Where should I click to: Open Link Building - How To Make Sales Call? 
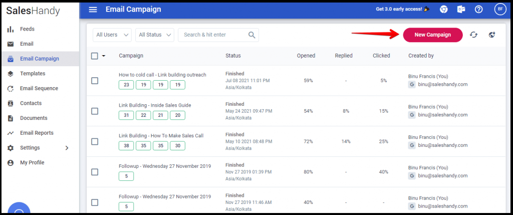[x=161, y=136]
